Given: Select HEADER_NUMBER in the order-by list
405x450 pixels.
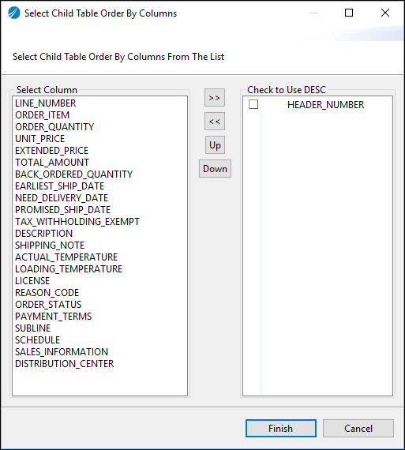Looking at the screenshot, I should 325,105.
